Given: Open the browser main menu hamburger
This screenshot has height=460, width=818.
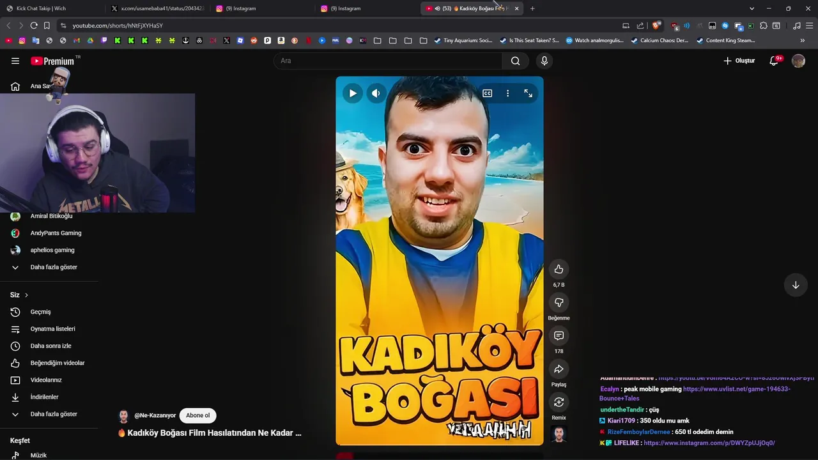Looking at the screenshot, I should [810, 26].
